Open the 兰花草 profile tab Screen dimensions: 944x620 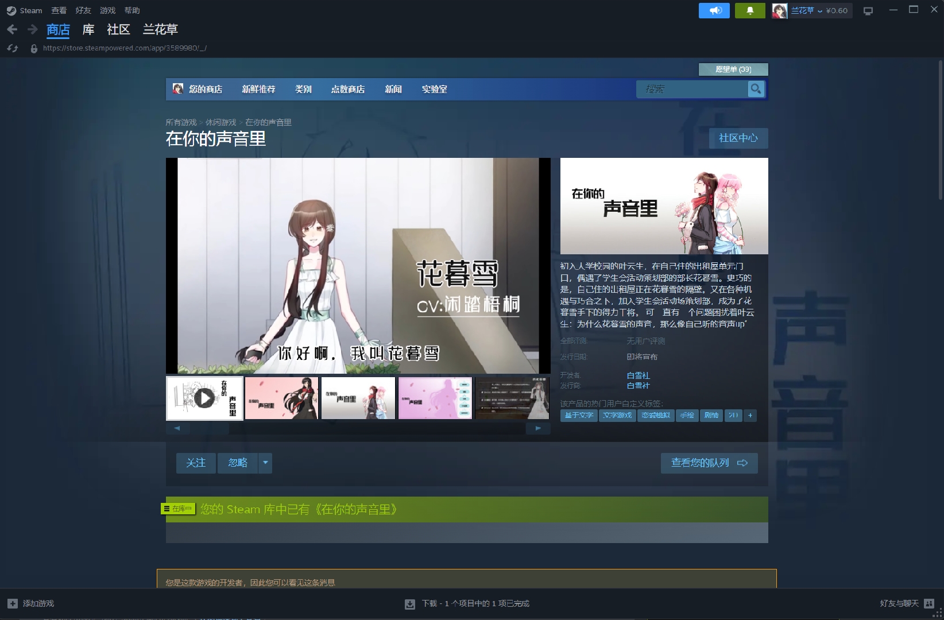(160, 29)
